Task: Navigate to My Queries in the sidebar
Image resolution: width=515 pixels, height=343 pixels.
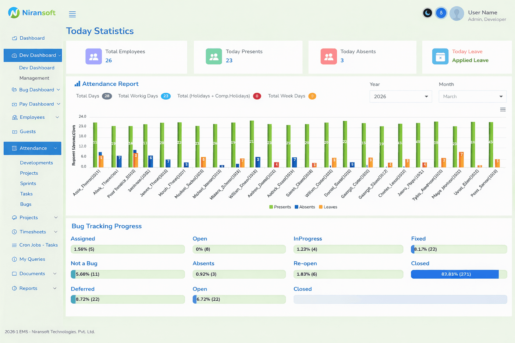Action: 32,259
